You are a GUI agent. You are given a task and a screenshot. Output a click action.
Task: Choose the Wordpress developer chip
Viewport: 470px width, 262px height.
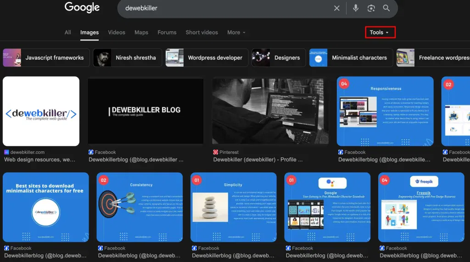coord(207,57)
